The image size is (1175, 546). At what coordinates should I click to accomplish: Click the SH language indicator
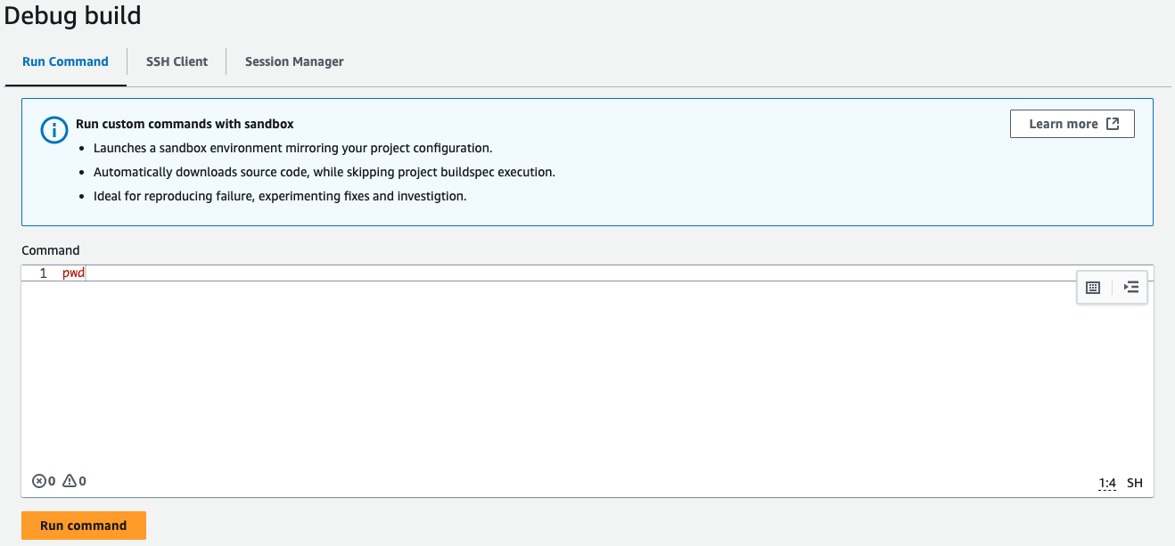1134,483
